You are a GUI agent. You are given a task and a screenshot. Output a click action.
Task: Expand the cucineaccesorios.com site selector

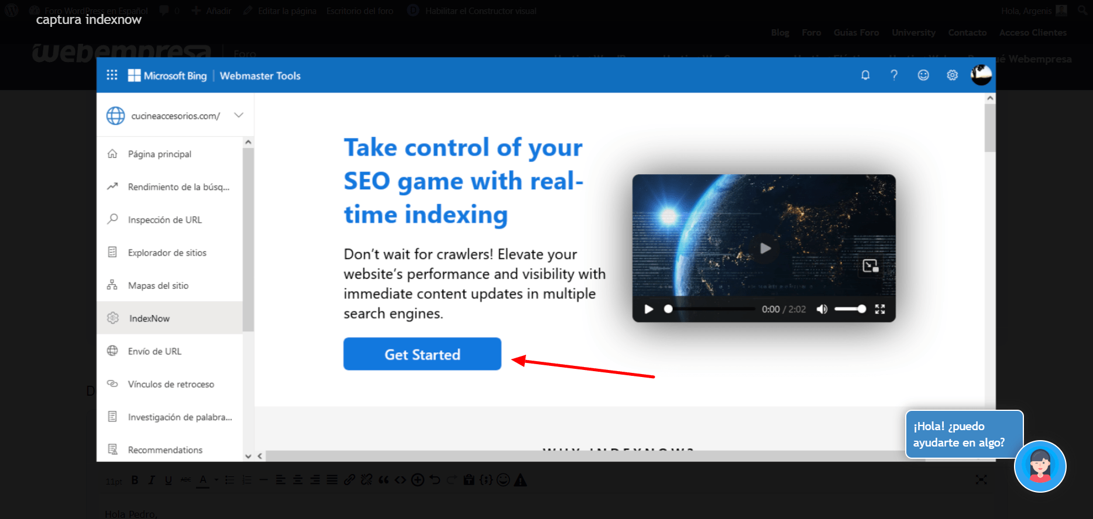239,115
